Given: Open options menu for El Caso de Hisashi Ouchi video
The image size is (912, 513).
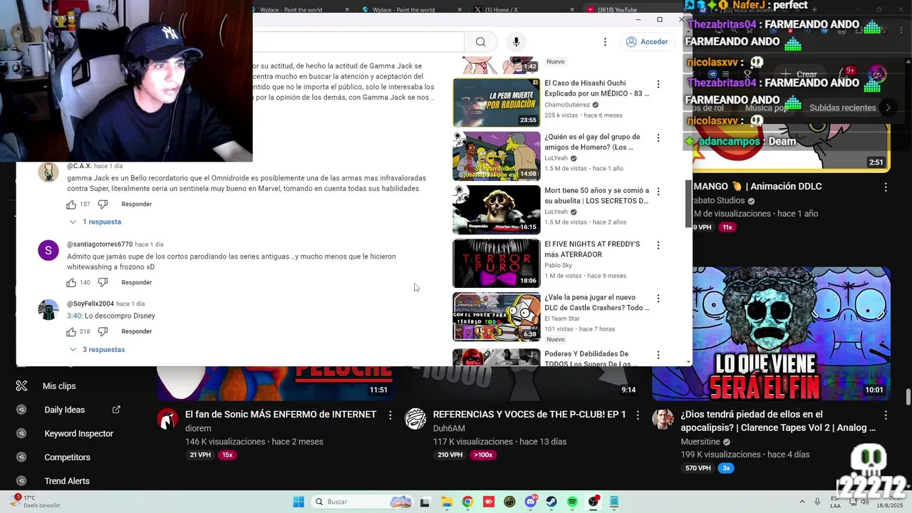Looking at the screenshot, I should coord(658,84).
